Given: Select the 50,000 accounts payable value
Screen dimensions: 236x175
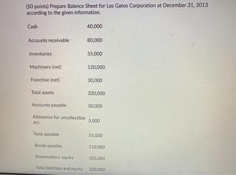Looking at the screenshot, I should click(x=95, y=106).
